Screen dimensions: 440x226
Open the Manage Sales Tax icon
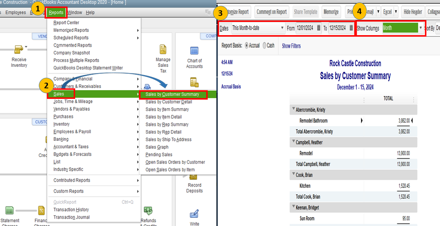pyautogui.click(x=163, y=50)
